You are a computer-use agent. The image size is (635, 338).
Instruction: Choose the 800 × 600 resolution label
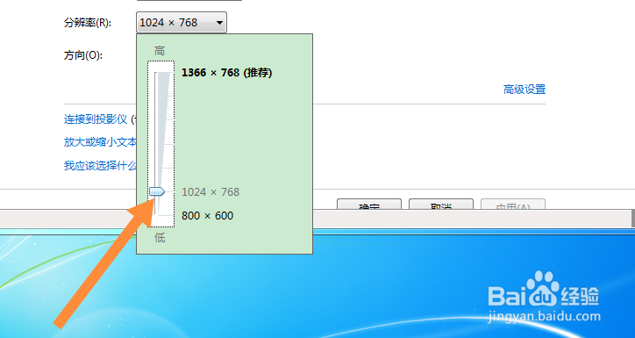point(207,216)
